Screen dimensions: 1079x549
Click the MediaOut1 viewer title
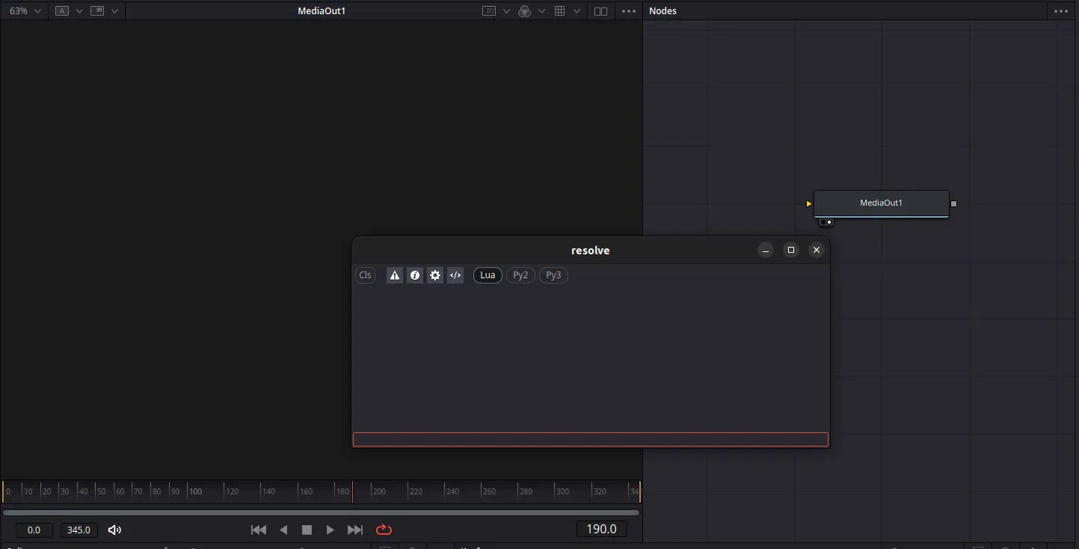pos(322,11)
